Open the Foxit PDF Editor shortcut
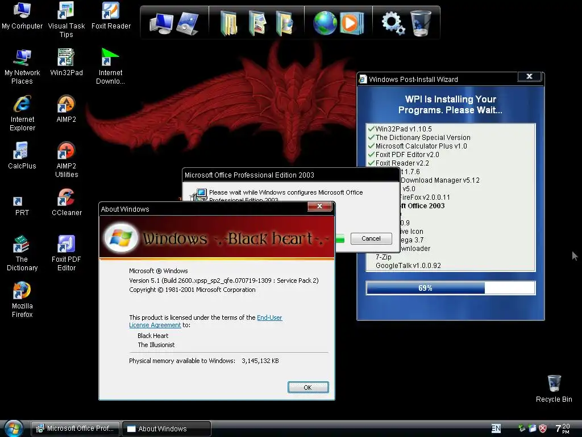582x437 pixels. click(66, 253)
